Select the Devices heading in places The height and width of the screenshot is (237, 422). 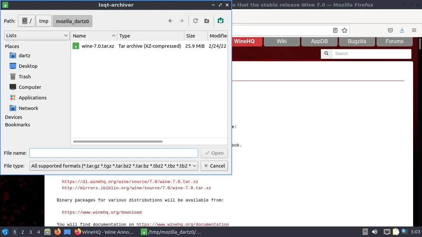tap(14, 117)
